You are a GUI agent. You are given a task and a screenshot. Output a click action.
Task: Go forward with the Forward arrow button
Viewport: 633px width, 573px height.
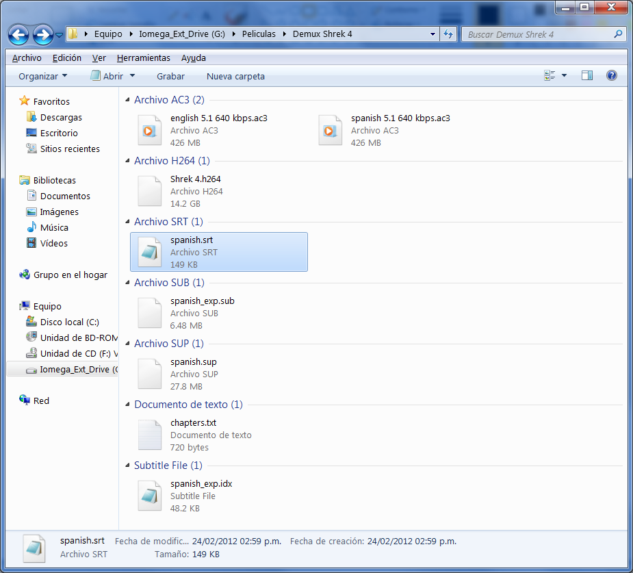click(x=43, y=35)
